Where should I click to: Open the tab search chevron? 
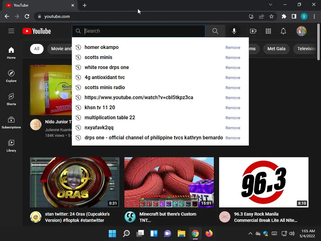pos(271,4)
